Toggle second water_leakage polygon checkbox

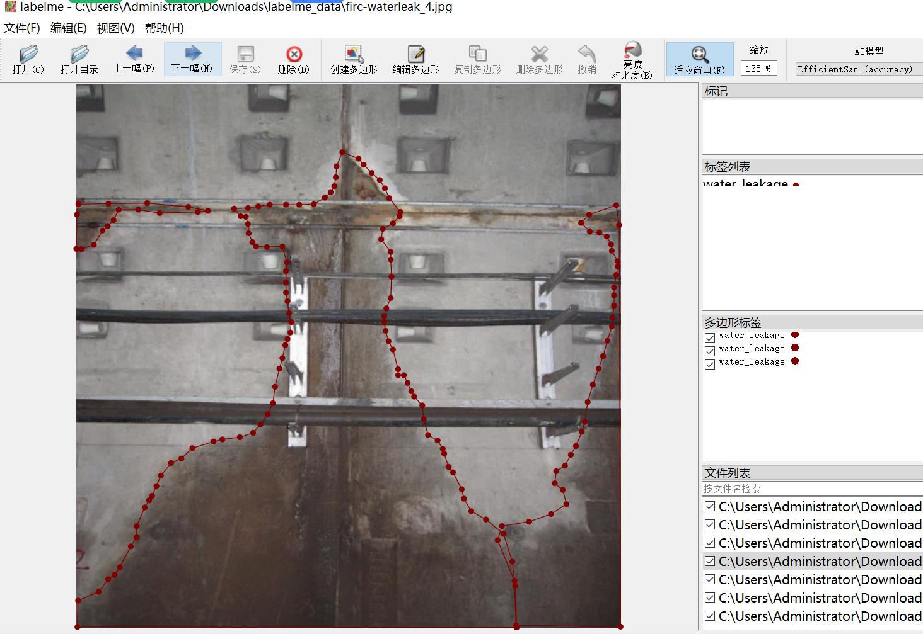710,351
